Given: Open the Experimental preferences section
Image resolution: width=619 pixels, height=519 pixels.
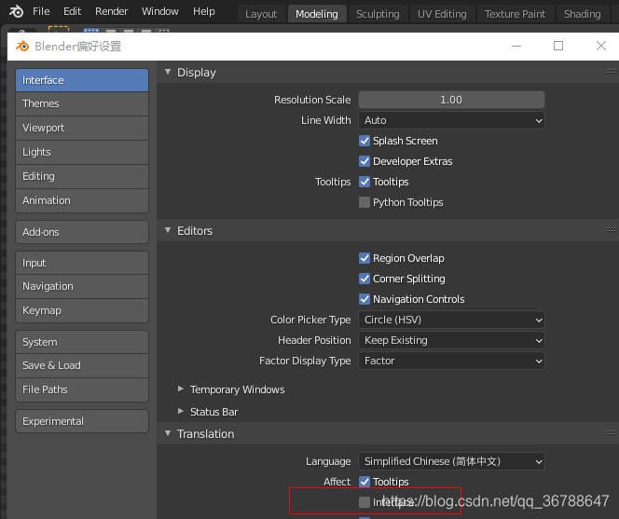Looking at the screenshot, I should click(82, 421).
